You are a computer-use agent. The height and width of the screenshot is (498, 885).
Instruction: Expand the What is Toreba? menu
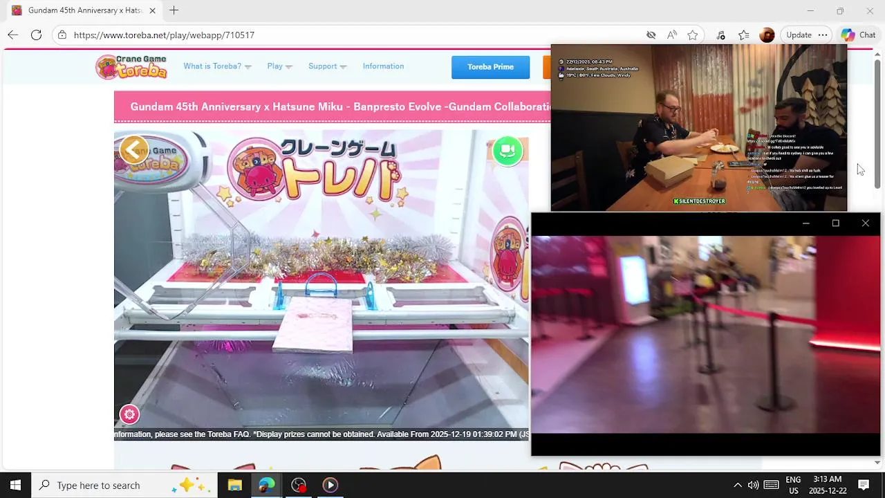point(217,66)
